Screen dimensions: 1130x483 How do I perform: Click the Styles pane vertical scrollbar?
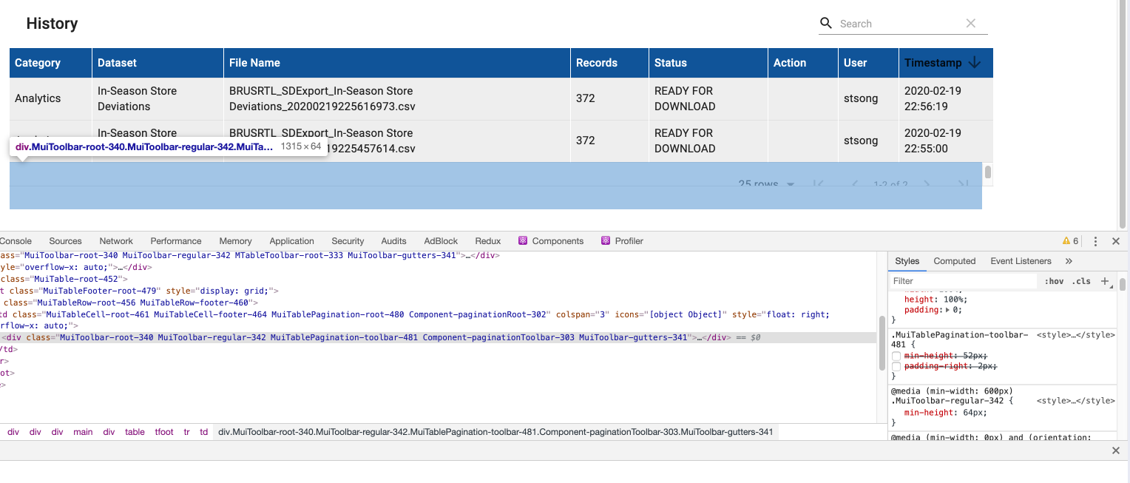click(1122, 284)
